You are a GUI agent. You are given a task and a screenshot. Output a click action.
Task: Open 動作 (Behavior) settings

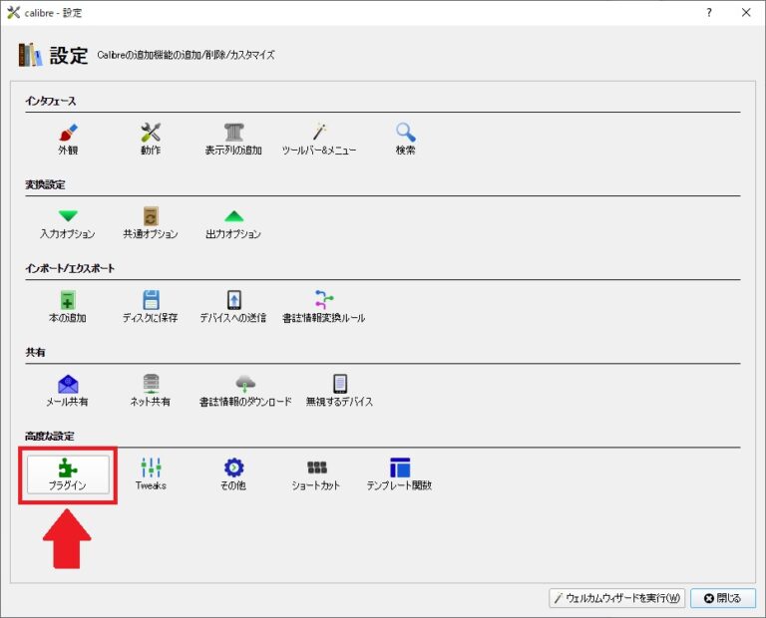pos(151,140)
